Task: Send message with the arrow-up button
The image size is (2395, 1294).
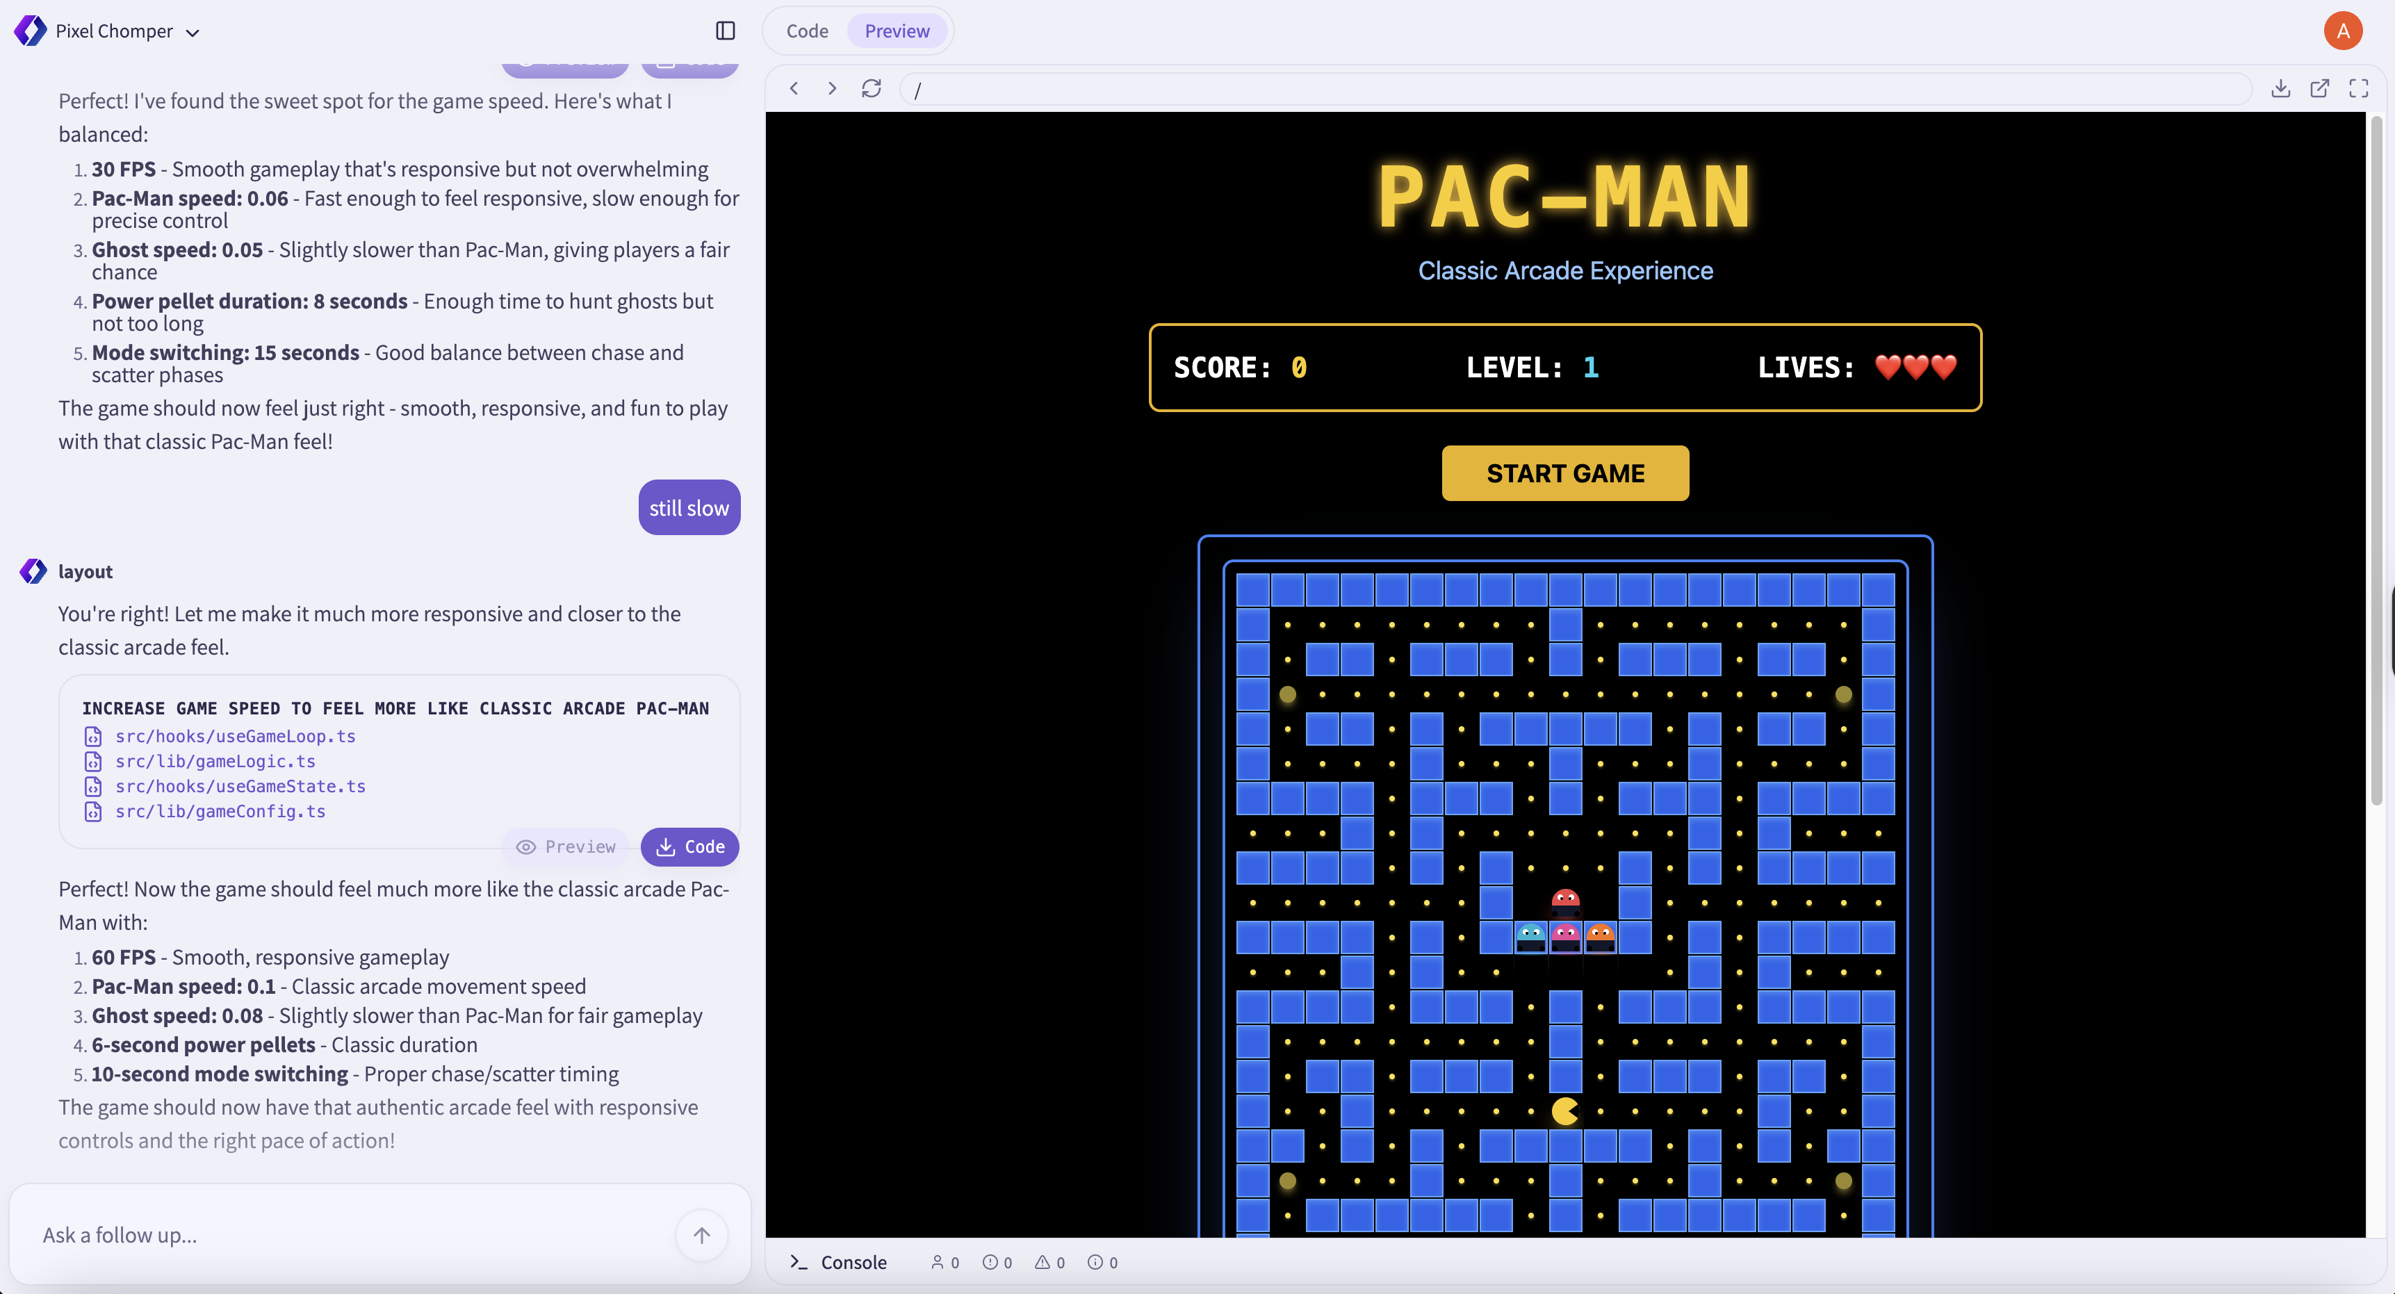Action: click(x=701, y=1234)
